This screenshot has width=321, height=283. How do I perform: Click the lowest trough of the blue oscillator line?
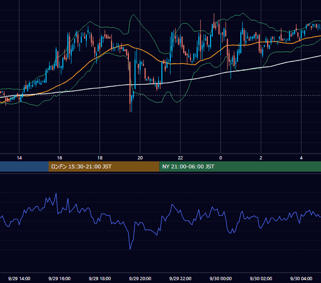point(130,249)
